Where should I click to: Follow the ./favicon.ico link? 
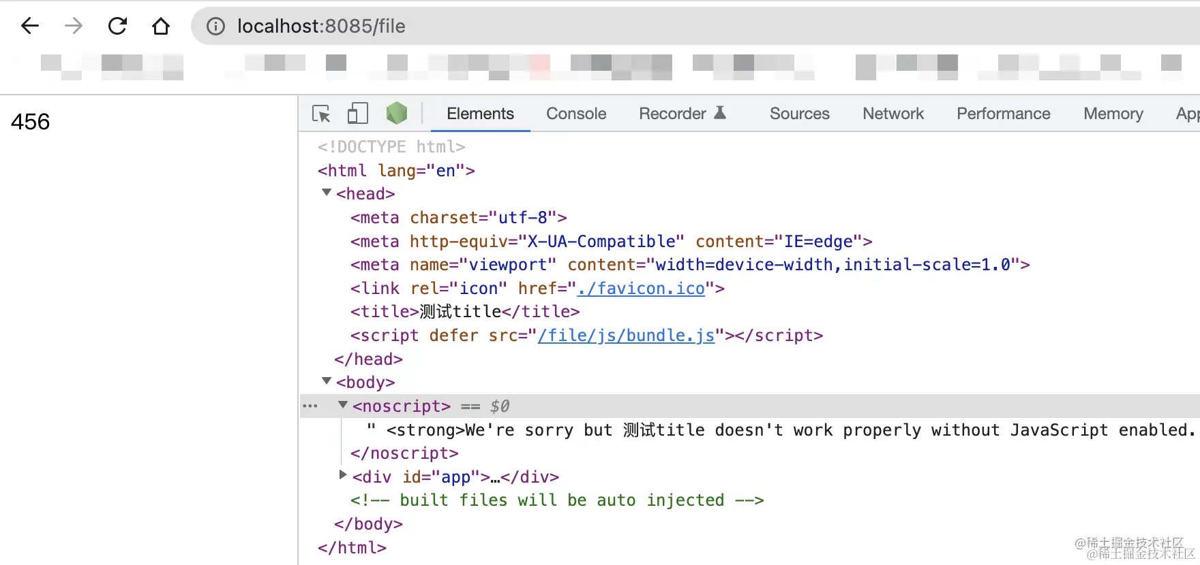coord(641,289)
